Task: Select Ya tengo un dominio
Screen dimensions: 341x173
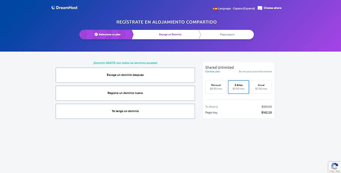Action: (125, 111)
